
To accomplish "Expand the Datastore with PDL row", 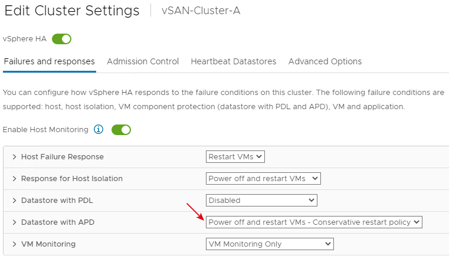I will click(x=14, y=201).
